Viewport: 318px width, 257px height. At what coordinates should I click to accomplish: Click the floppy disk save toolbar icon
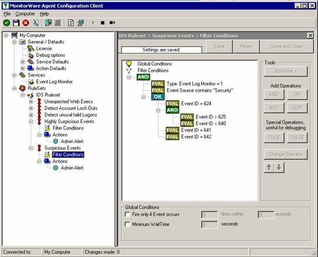(x=16, y=23)
